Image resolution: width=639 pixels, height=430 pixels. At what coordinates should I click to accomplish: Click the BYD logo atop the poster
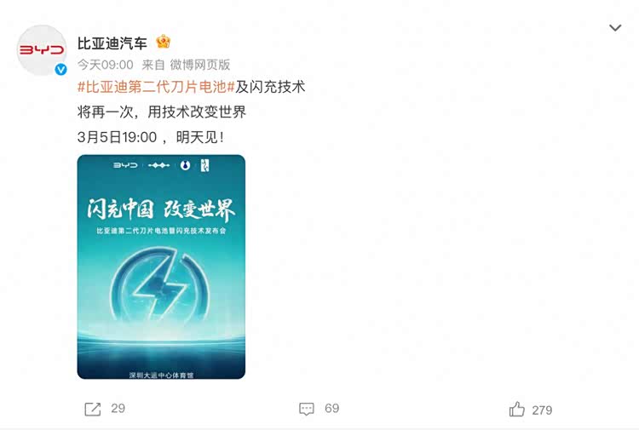(125, 165)
